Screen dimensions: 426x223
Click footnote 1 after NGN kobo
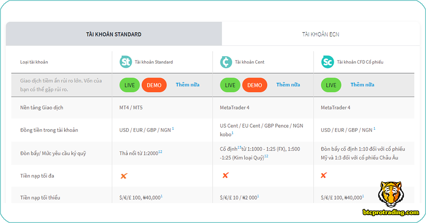click(x=233, y=133)
